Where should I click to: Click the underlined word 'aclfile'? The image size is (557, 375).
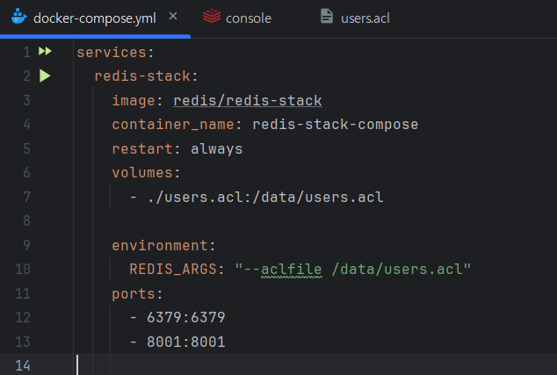[x=292, y=270]
